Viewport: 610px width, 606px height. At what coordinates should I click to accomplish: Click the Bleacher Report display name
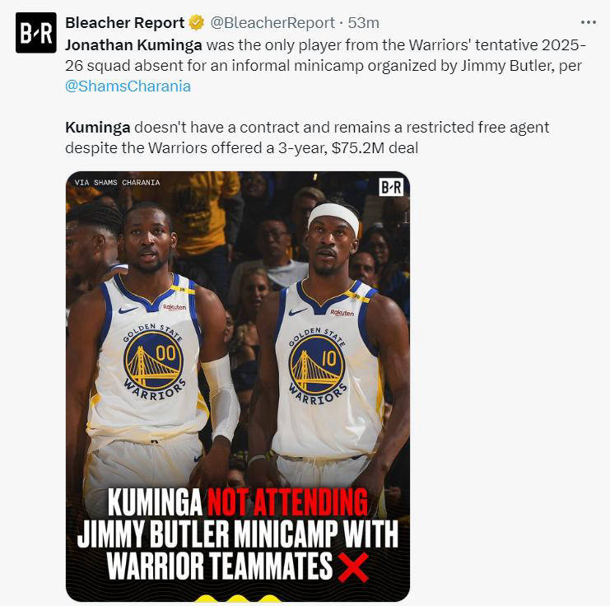click(x=125, y=23)
